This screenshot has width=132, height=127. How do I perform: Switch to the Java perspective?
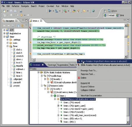(x=120, y=15)
